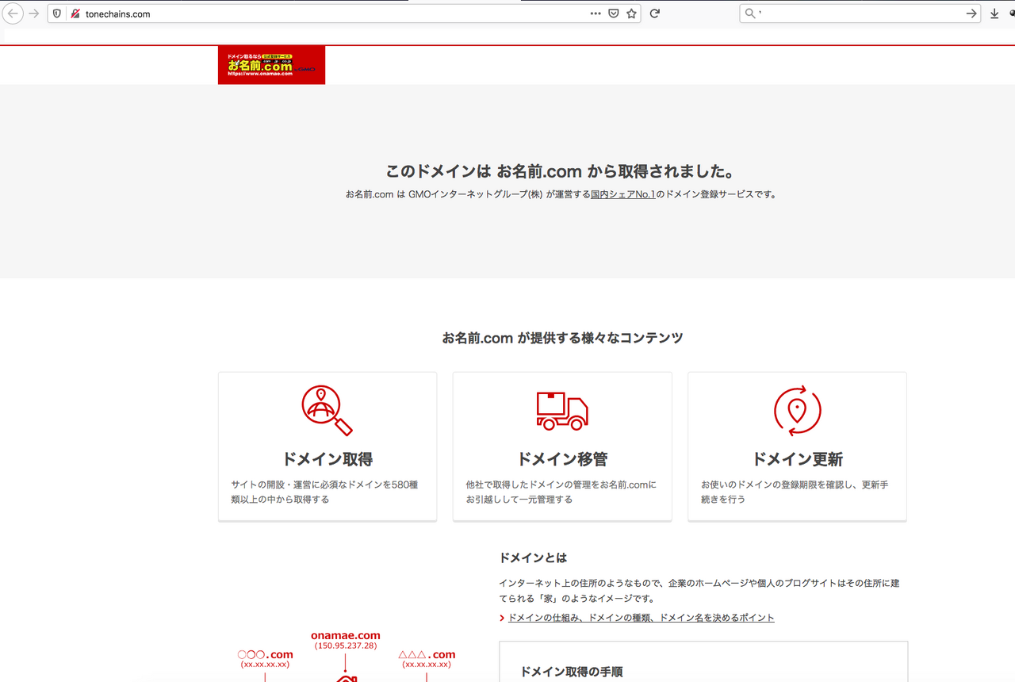The width and height of the screenshot is (1015, 682).
Task: Open the ドメイン移管 card
Action: [x=562, y=446]
